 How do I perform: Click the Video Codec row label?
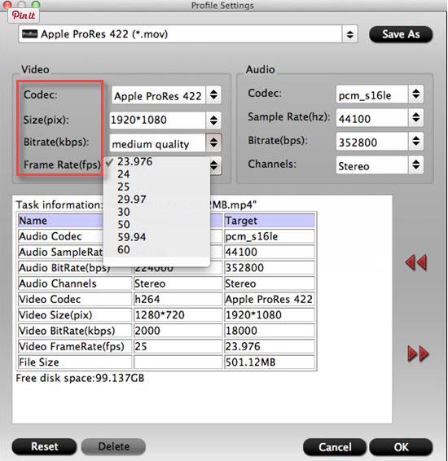click(75, 299)
